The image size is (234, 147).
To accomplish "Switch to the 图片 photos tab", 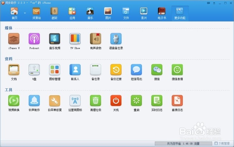I will pyautogui.click(x=108, y=13).
